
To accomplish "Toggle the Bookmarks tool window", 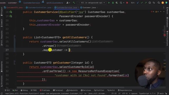I will tap(2, 67).
